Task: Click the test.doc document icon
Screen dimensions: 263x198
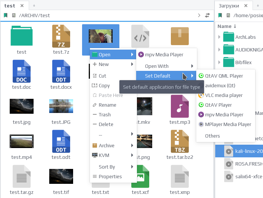Action: (x=22, y=71)
